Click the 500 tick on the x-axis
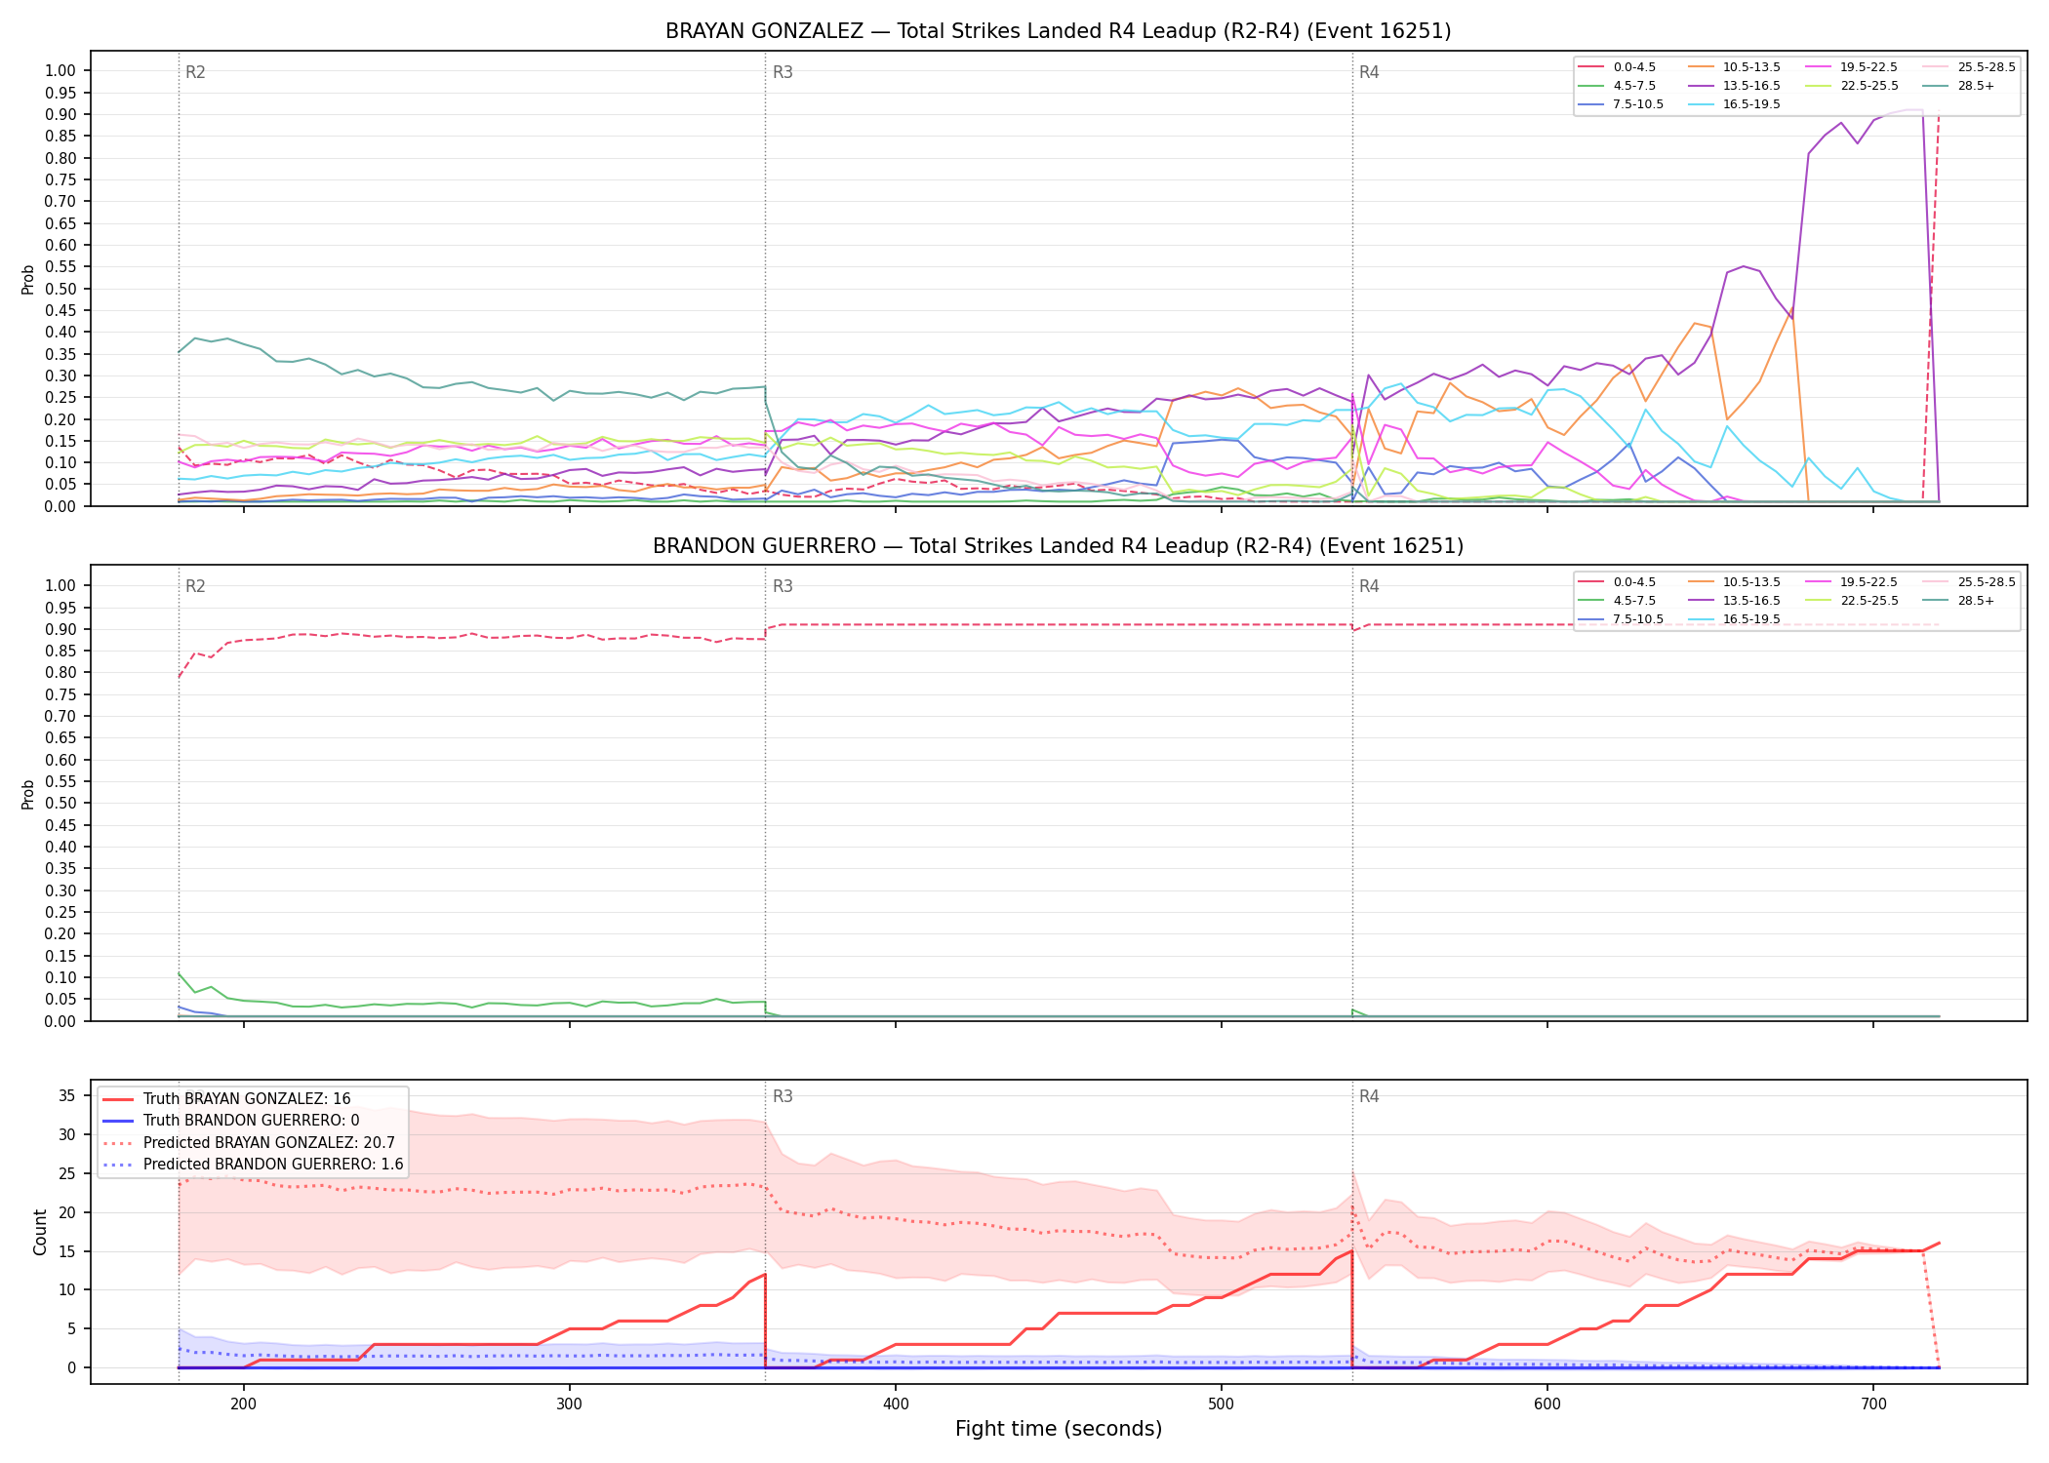Screen dimensions: 2049x1463 pos(1222,1404)
